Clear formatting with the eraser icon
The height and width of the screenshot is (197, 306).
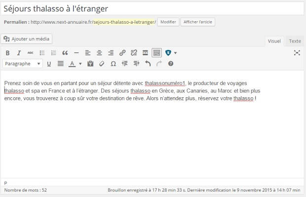102,64
